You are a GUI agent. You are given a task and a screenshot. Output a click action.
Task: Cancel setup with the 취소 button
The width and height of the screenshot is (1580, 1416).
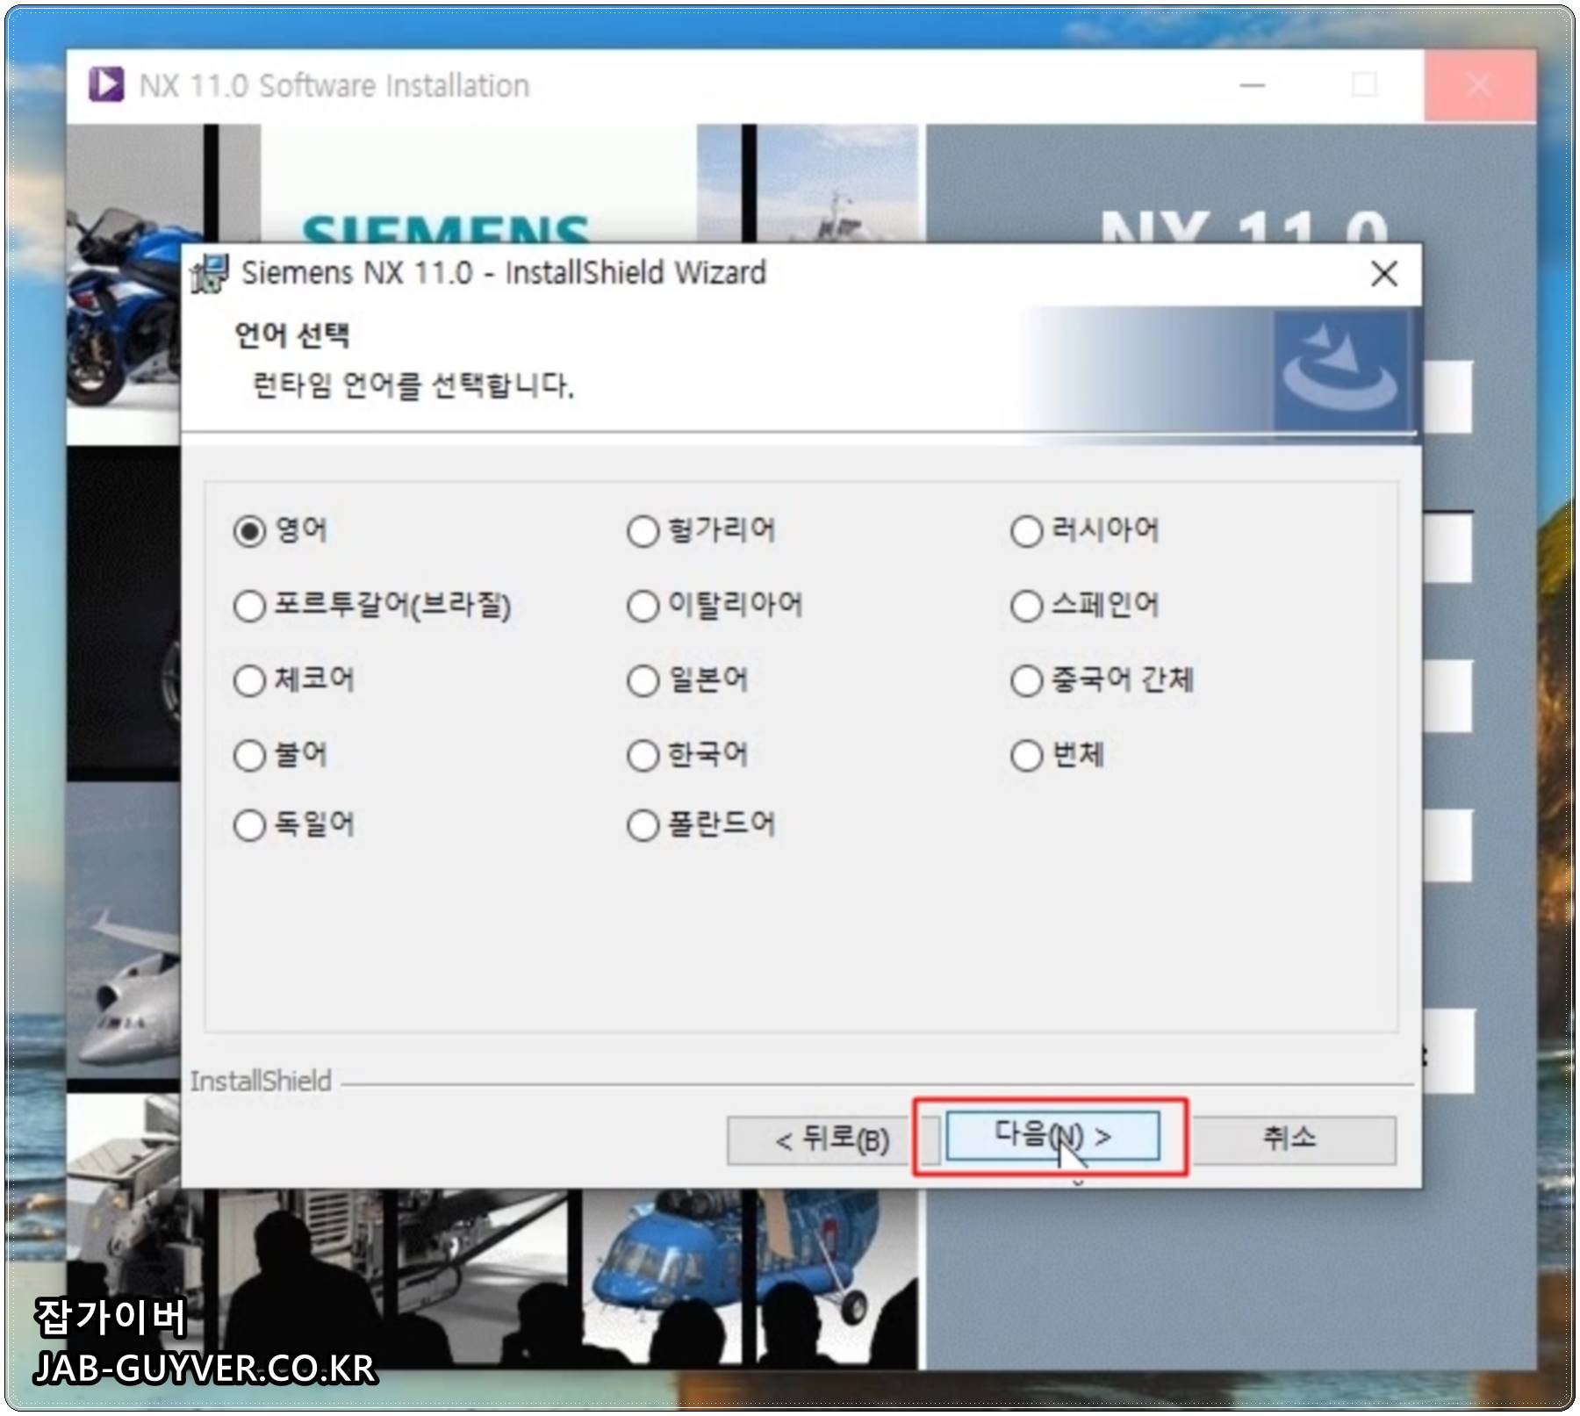1290,1140
